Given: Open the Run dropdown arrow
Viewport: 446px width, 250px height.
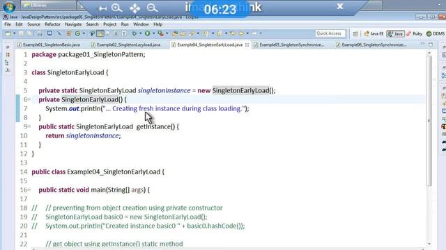Looking at the screenshot, I should pos(153,33).
